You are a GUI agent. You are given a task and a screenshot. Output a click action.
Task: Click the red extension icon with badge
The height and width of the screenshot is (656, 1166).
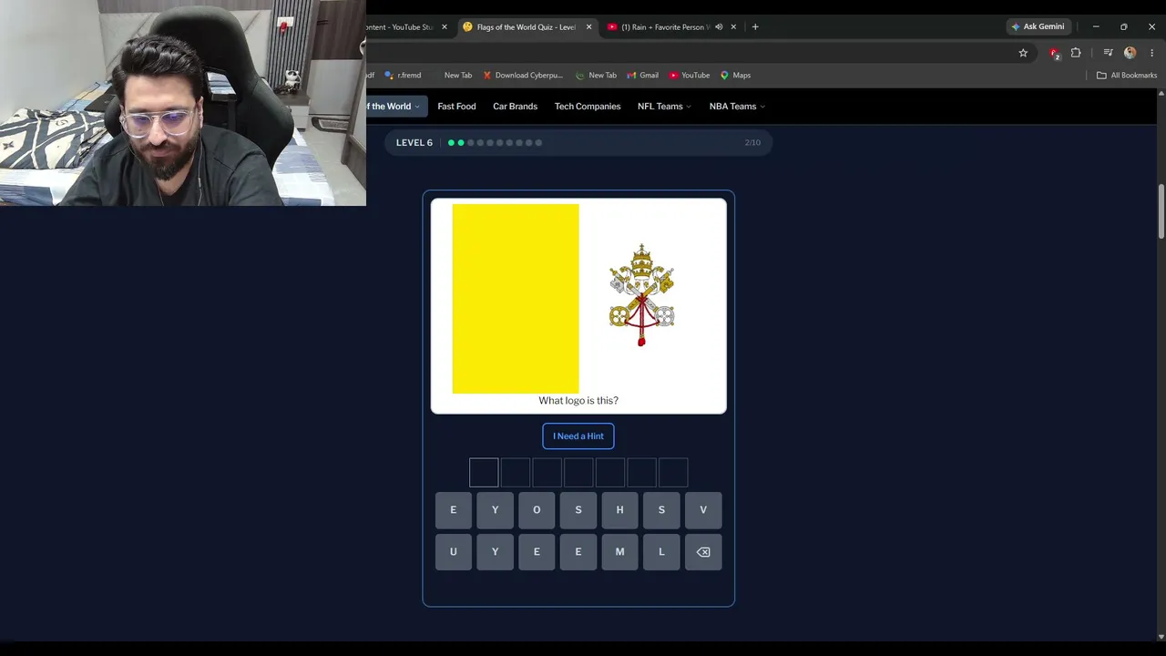click(x=1054, y=53)
